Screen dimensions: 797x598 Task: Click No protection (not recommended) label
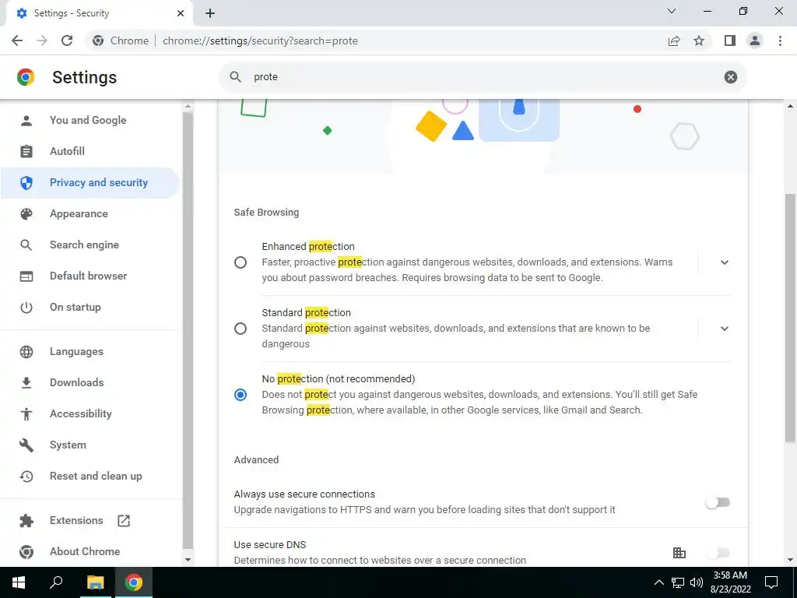[339, 379]
